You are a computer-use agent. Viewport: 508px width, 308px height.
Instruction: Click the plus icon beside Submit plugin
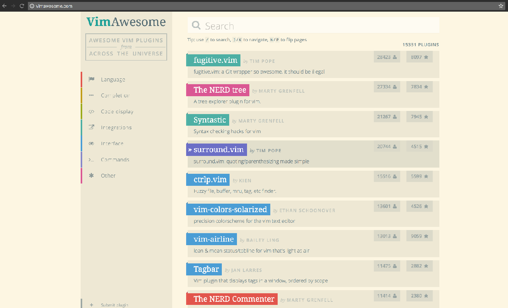[x=92, y=305]
